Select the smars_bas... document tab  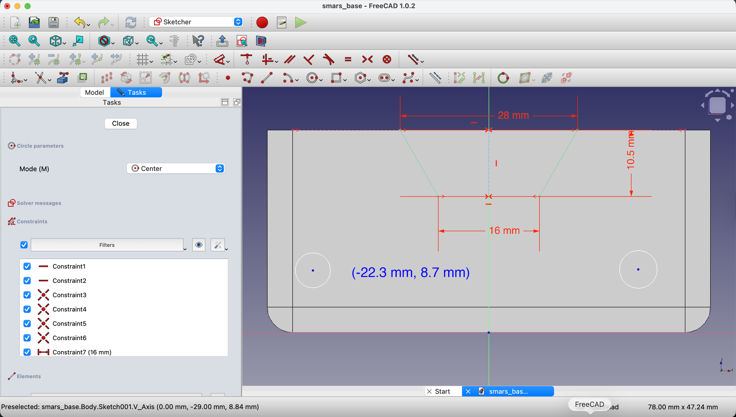[x=508, y=391]
